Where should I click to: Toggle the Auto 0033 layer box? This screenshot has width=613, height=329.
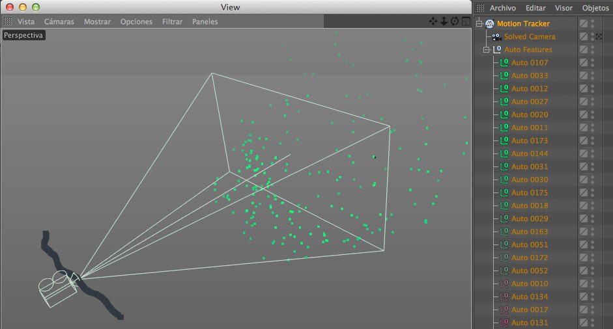[584, 75]
